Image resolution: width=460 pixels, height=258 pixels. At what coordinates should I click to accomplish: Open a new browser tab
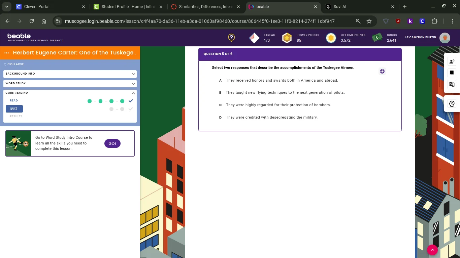(x=405, y=7)
